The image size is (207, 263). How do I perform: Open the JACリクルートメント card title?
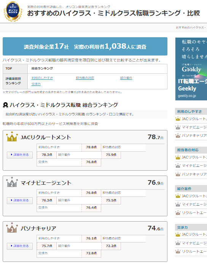(x=46, y=137)
